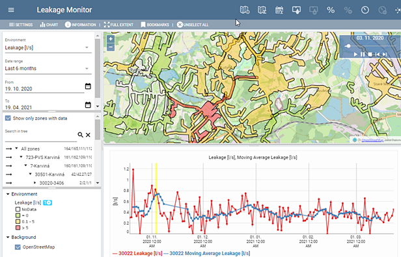401x257 pixels.
Task: Zoom map to Full Extent
Action: pyautogui.click(x=118, y=25)
